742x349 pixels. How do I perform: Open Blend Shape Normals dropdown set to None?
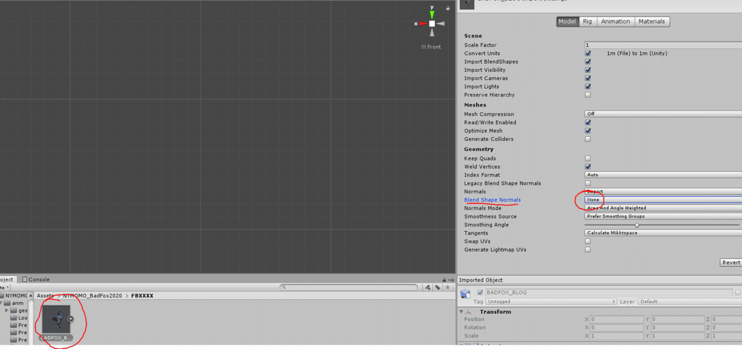[663, 200]
